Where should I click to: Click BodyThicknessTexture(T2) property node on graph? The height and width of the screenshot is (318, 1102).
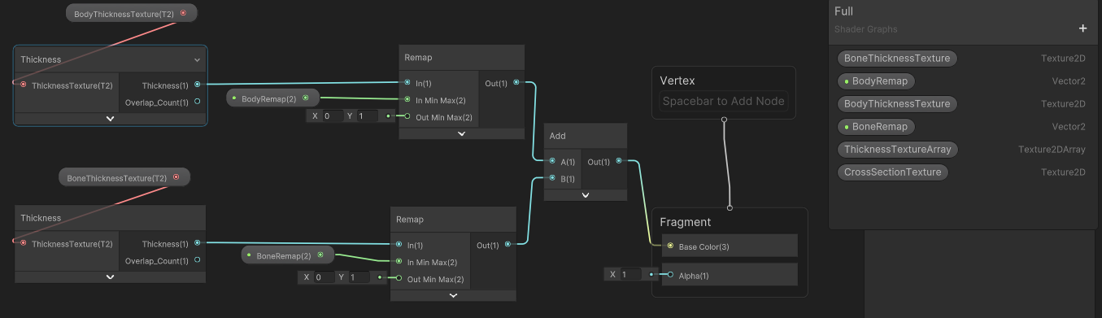click(x=131, y=14)
